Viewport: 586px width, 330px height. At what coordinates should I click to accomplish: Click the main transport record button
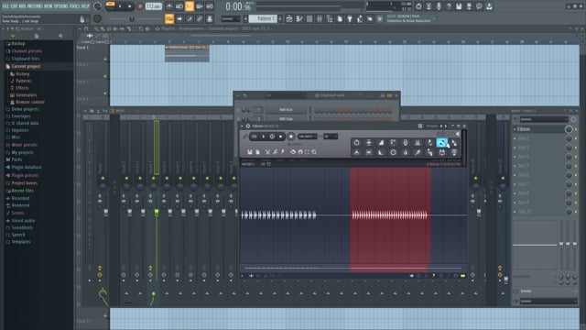coord(140,6)
